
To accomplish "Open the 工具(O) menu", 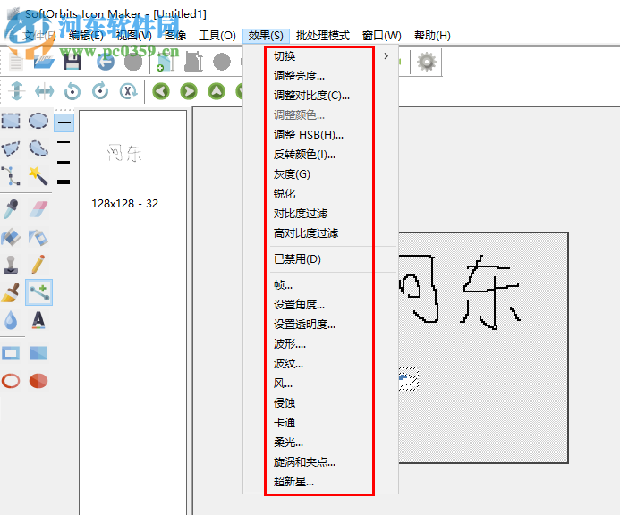I will 217,36.
